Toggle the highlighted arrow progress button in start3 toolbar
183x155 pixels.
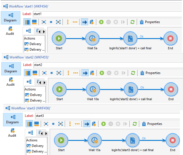point(87,124)
